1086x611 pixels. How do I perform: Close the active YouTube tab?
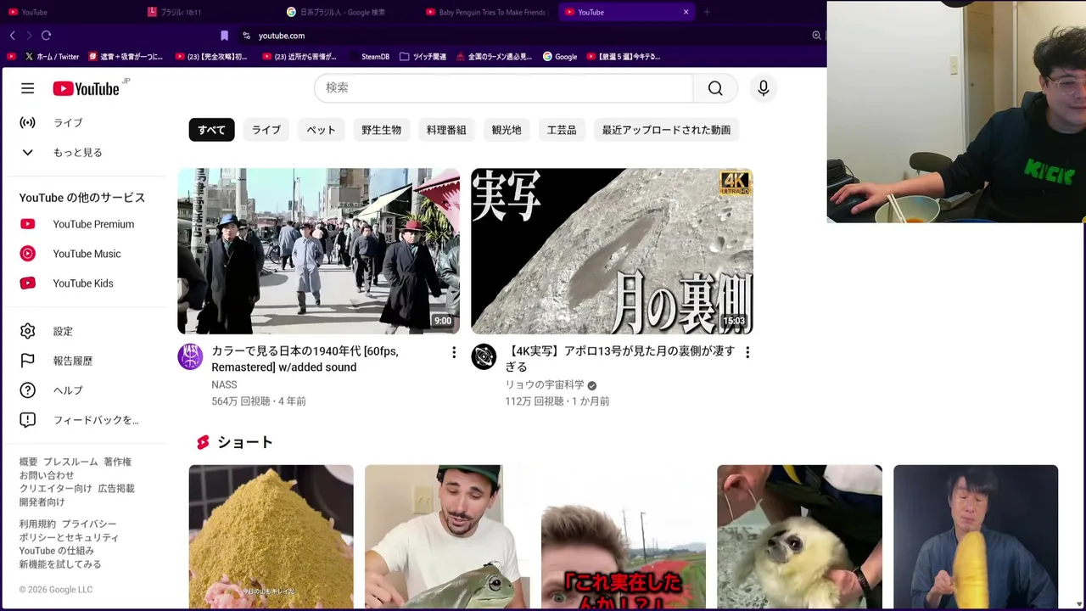point(686,12)
